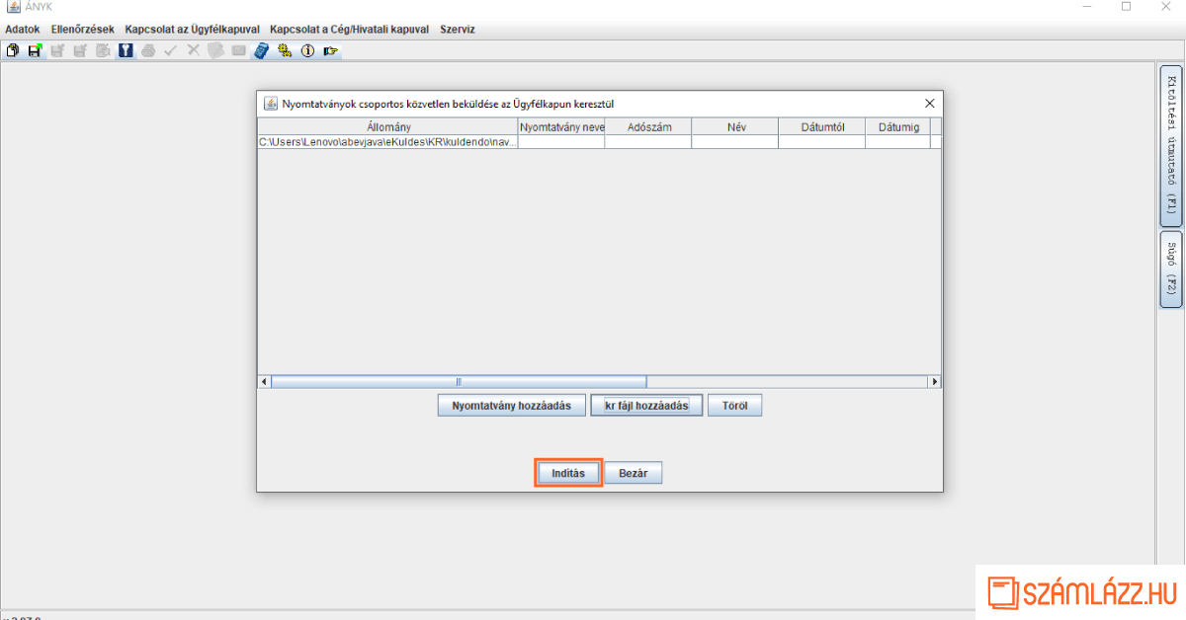1186x620 pixels.
Task: Click the open saved form floppy icon
Action: pyautogui.click(x=35, y=50)
